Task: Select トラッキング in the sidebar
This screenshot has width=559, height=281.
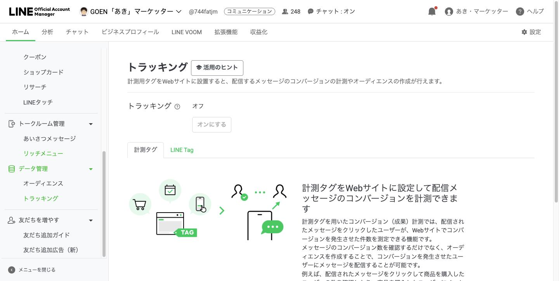Action: point(41,199)
